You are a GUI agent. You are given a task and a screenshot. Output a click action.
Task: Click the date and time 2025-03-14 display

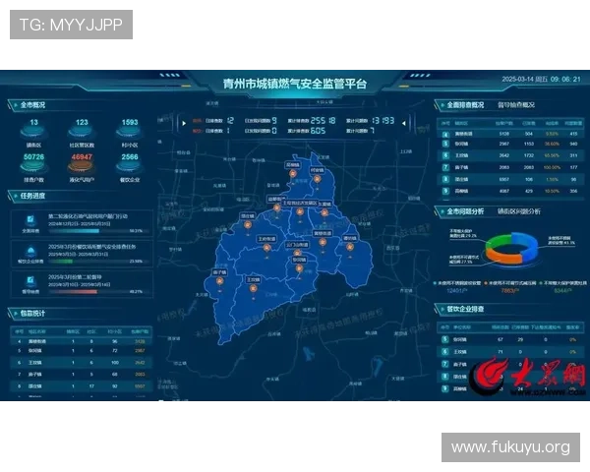click(541, 79)
